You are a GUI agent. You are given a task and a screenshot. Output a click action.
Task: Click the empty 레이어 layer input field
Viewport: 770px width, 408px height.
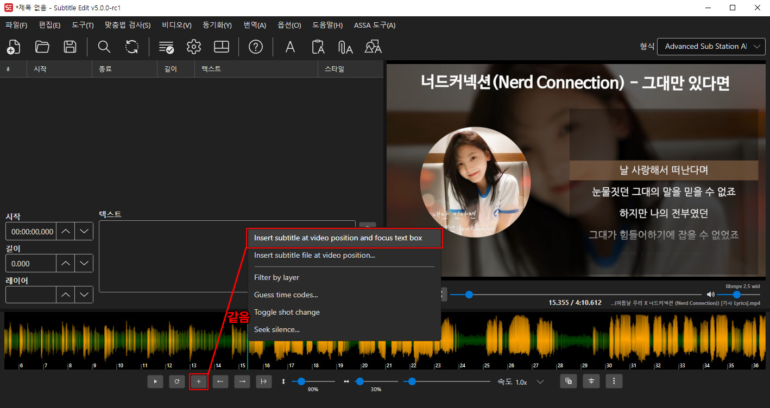click(x=31, y=295)
